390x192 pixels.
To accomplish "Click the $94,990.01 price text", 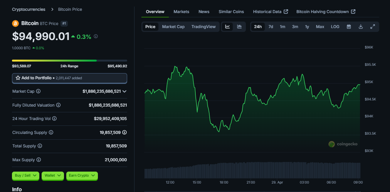I will (x=41, y=37).
